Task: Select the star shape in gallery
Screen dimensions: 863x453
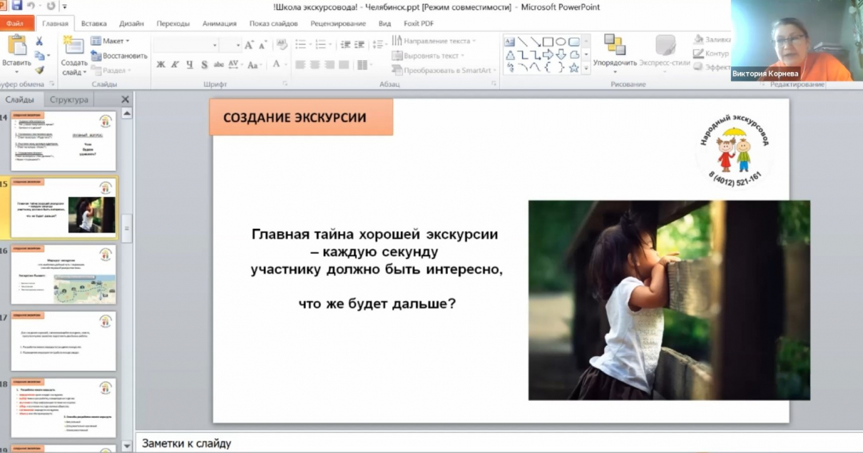Action: pos(573,68)
